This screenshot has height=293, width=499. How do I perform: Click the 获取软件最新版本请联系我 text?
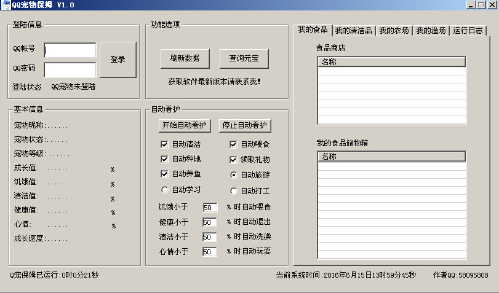coord(215,82)
